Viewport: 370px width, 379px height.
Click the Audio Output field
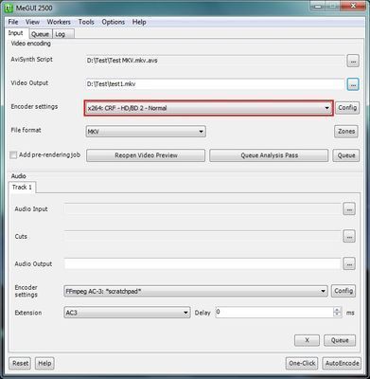pyautogui.click(x=203, y=263)
